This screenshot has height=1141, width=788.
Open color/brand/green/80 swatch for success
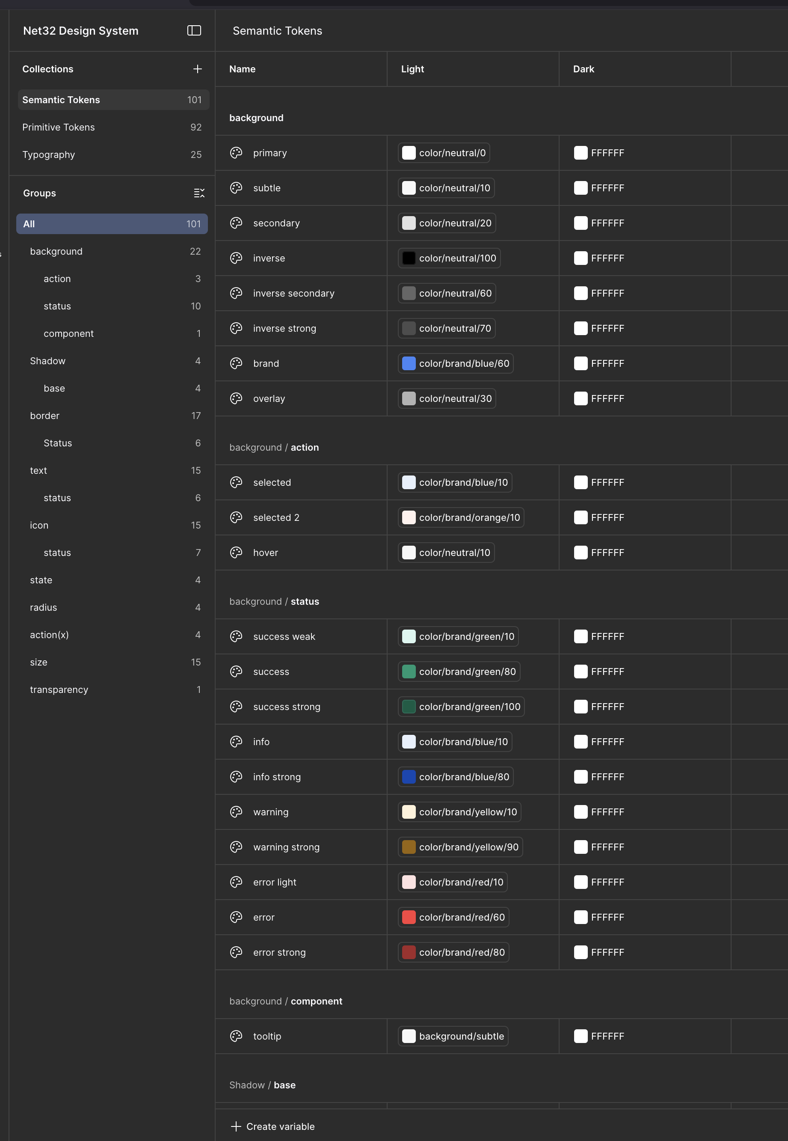tap(409, 672)
